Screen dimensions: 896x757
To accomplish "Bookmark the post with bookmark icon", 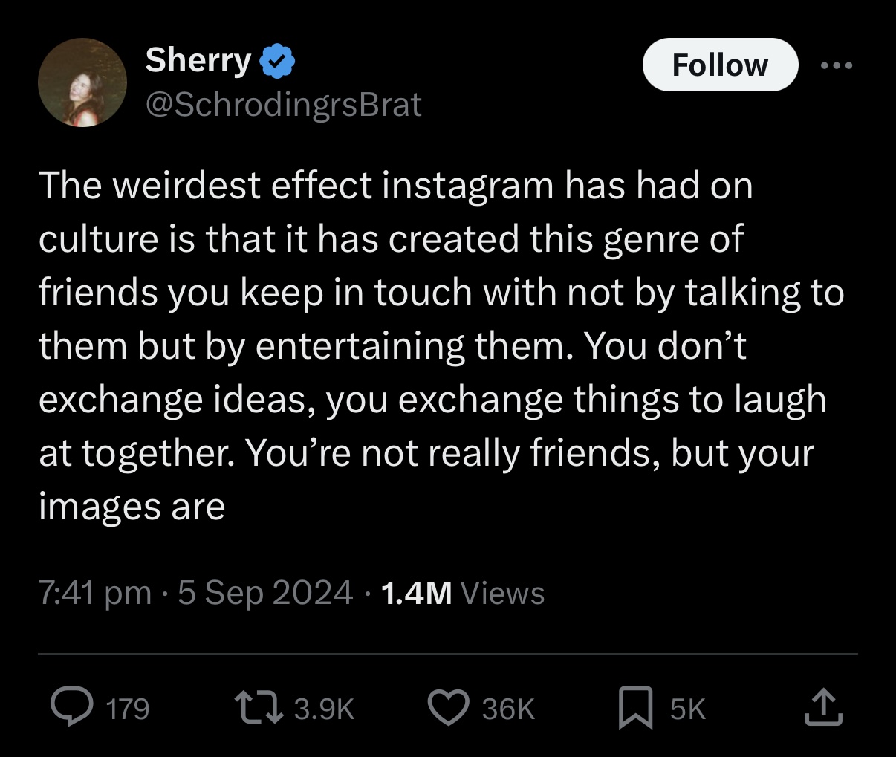I will tap(636, 707).
